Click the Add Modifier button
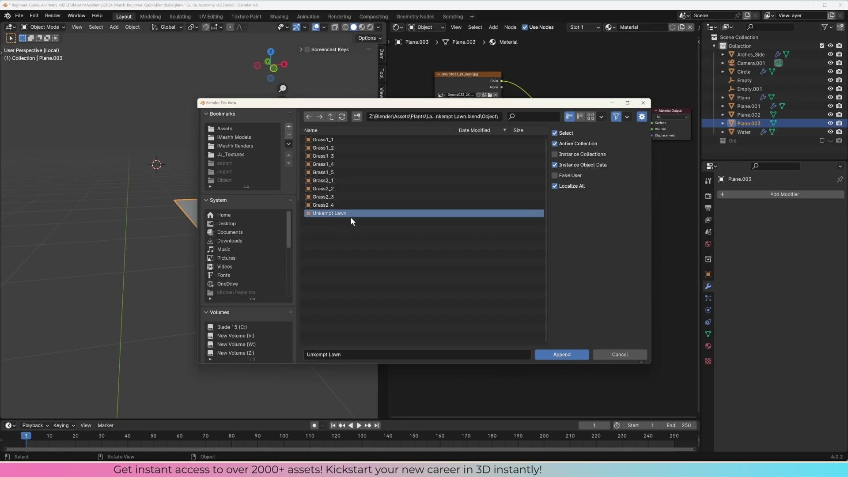 tap(781, 194)
